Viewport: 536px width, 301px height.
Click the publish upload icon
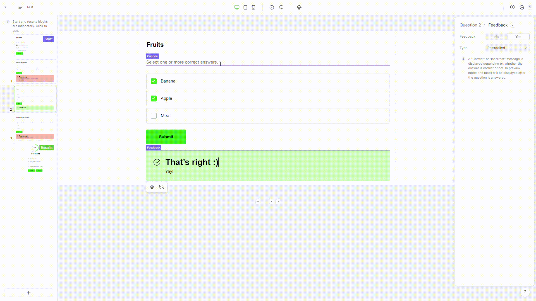(x=299, y=7)
